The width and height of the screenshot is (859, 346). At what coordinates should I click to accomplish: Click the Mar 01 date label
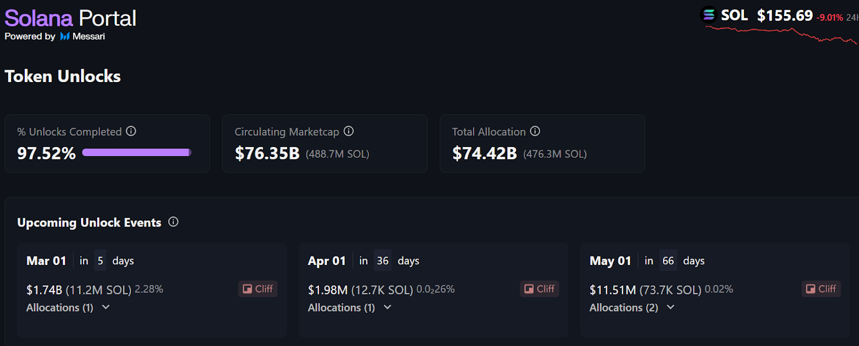coord(46,261)
